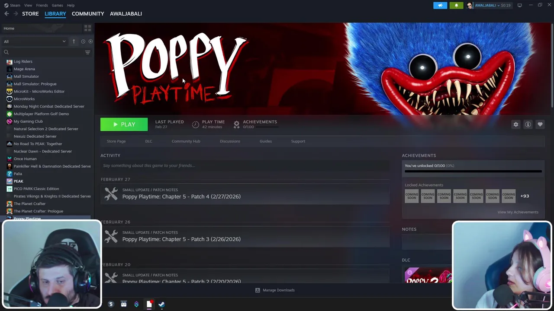This screenshot has width=554, height=311.
Task: Click the library search input field
Action: tap(47, 52)
